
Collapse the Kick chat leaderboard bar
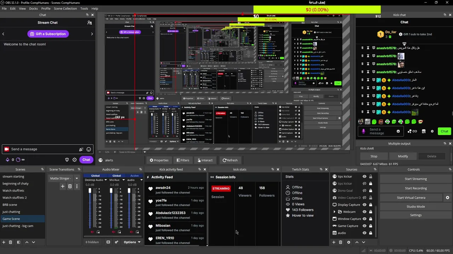click(404, 44)
